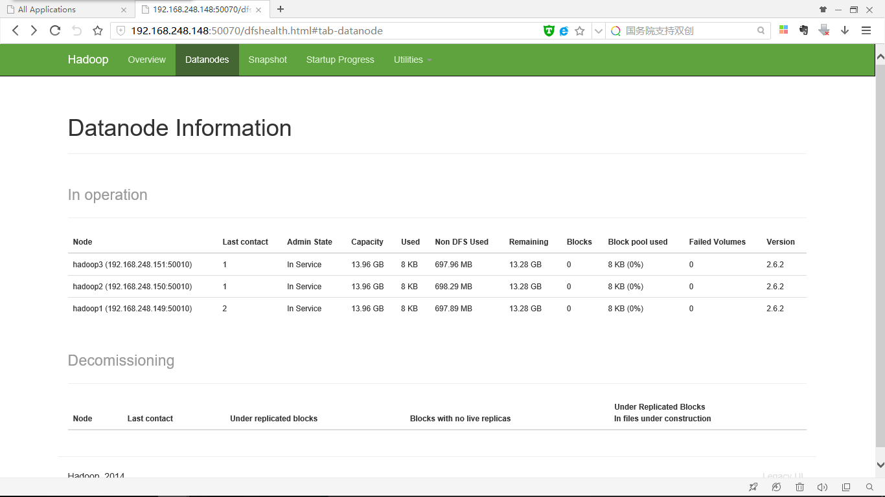Click the magnifier icon in the search box

tap(761, 30)
